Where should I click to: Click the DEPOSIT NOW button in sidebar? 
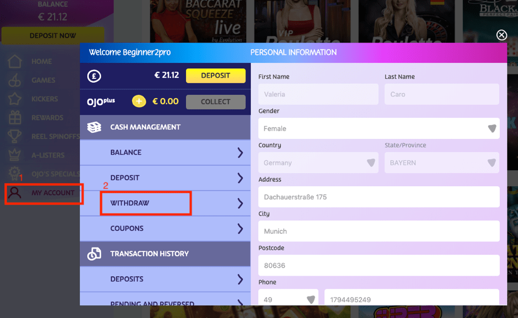click(53, 36)
